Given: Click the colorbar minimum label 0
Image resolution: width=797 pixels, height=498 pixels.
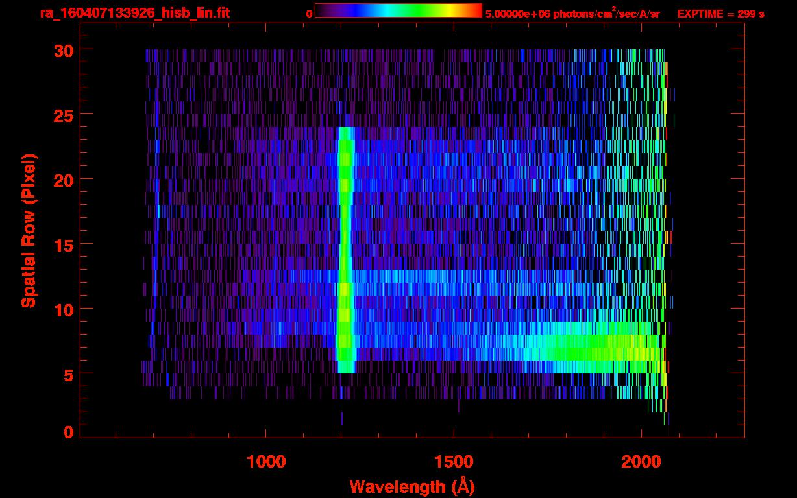Looking at the screenshot, I should (309, 14).
